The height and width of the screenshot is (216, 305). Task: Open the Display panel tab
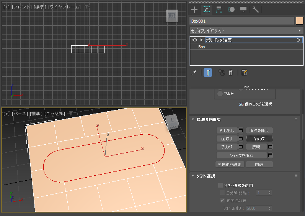click(x=243, y=10)
